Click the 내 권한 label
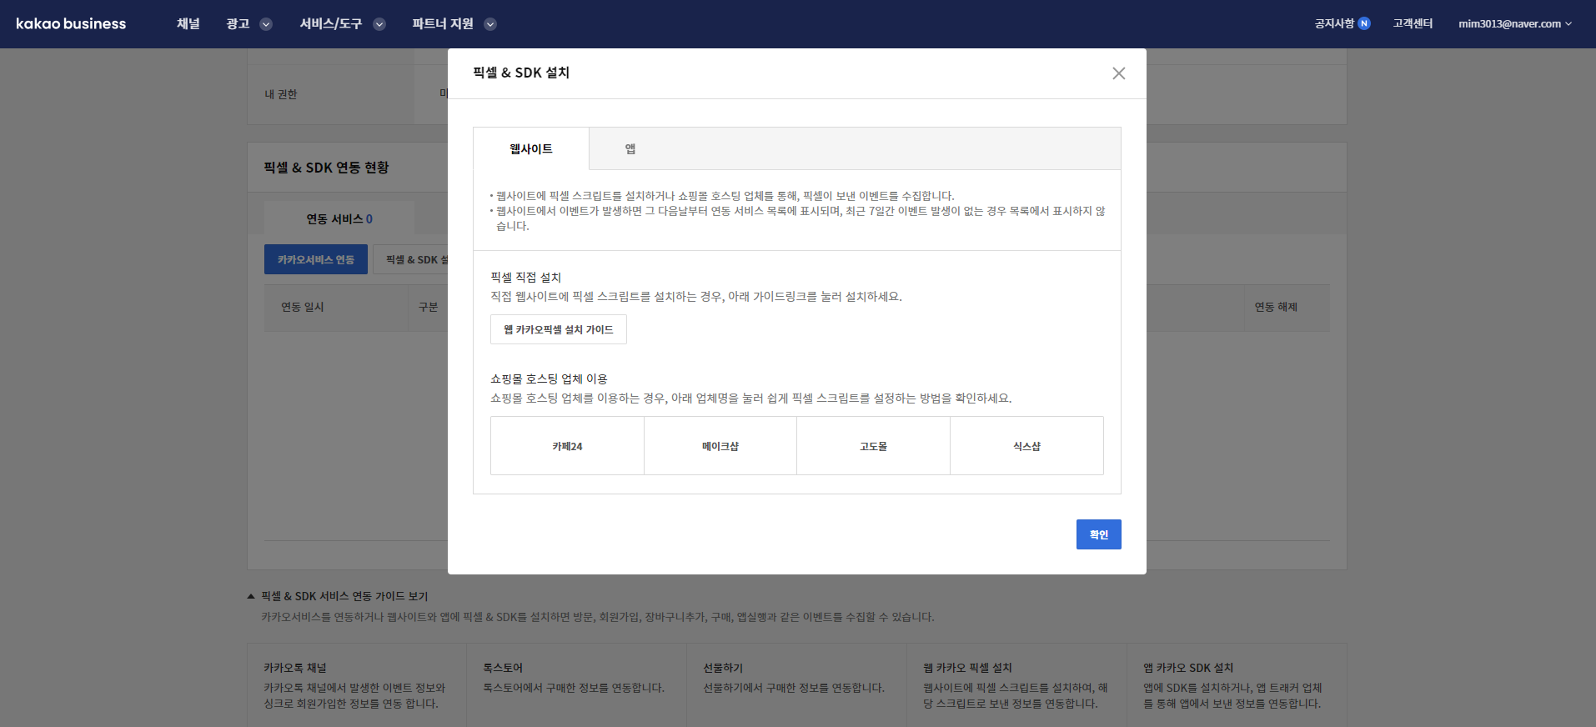The height and width of the screenshot is (727, 1596). tap(281, 94)
